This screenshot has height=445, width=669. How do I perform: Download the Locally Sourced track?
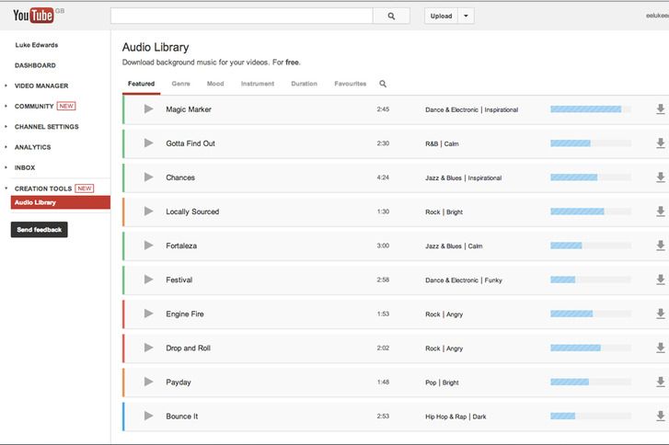(660, 211)
